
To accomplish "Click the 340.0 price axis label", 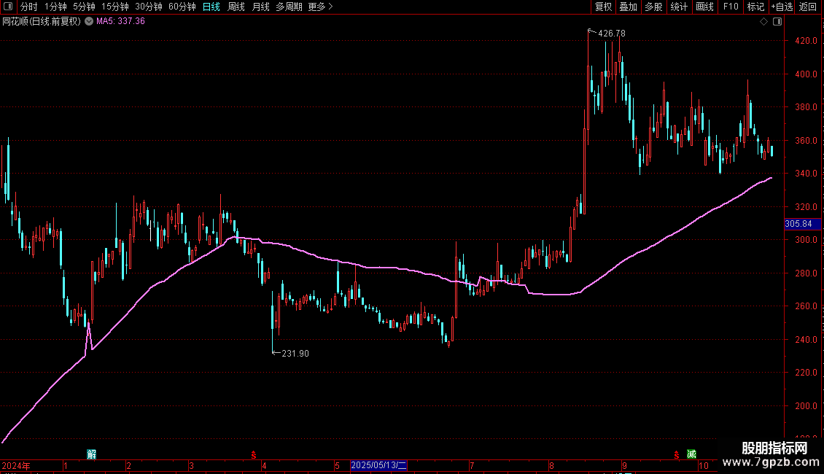I will point(806,174).
